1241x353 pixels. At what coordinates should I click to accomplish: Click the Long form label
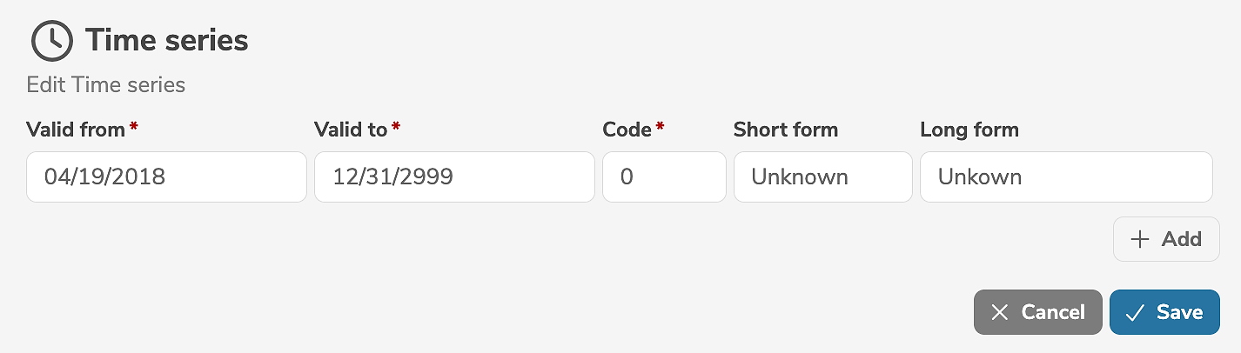[969, 130]
